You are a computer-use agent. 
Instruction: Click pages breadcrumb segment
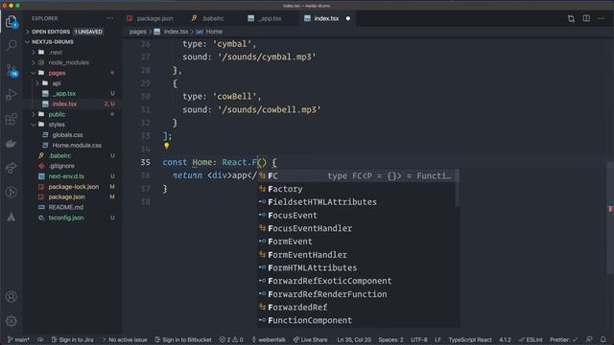tap(137, 32)
